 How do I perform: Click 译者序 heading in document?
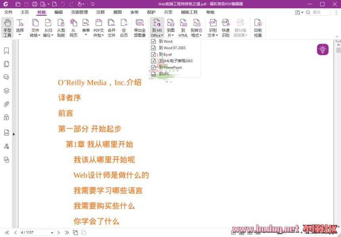(x=70, y=98)
